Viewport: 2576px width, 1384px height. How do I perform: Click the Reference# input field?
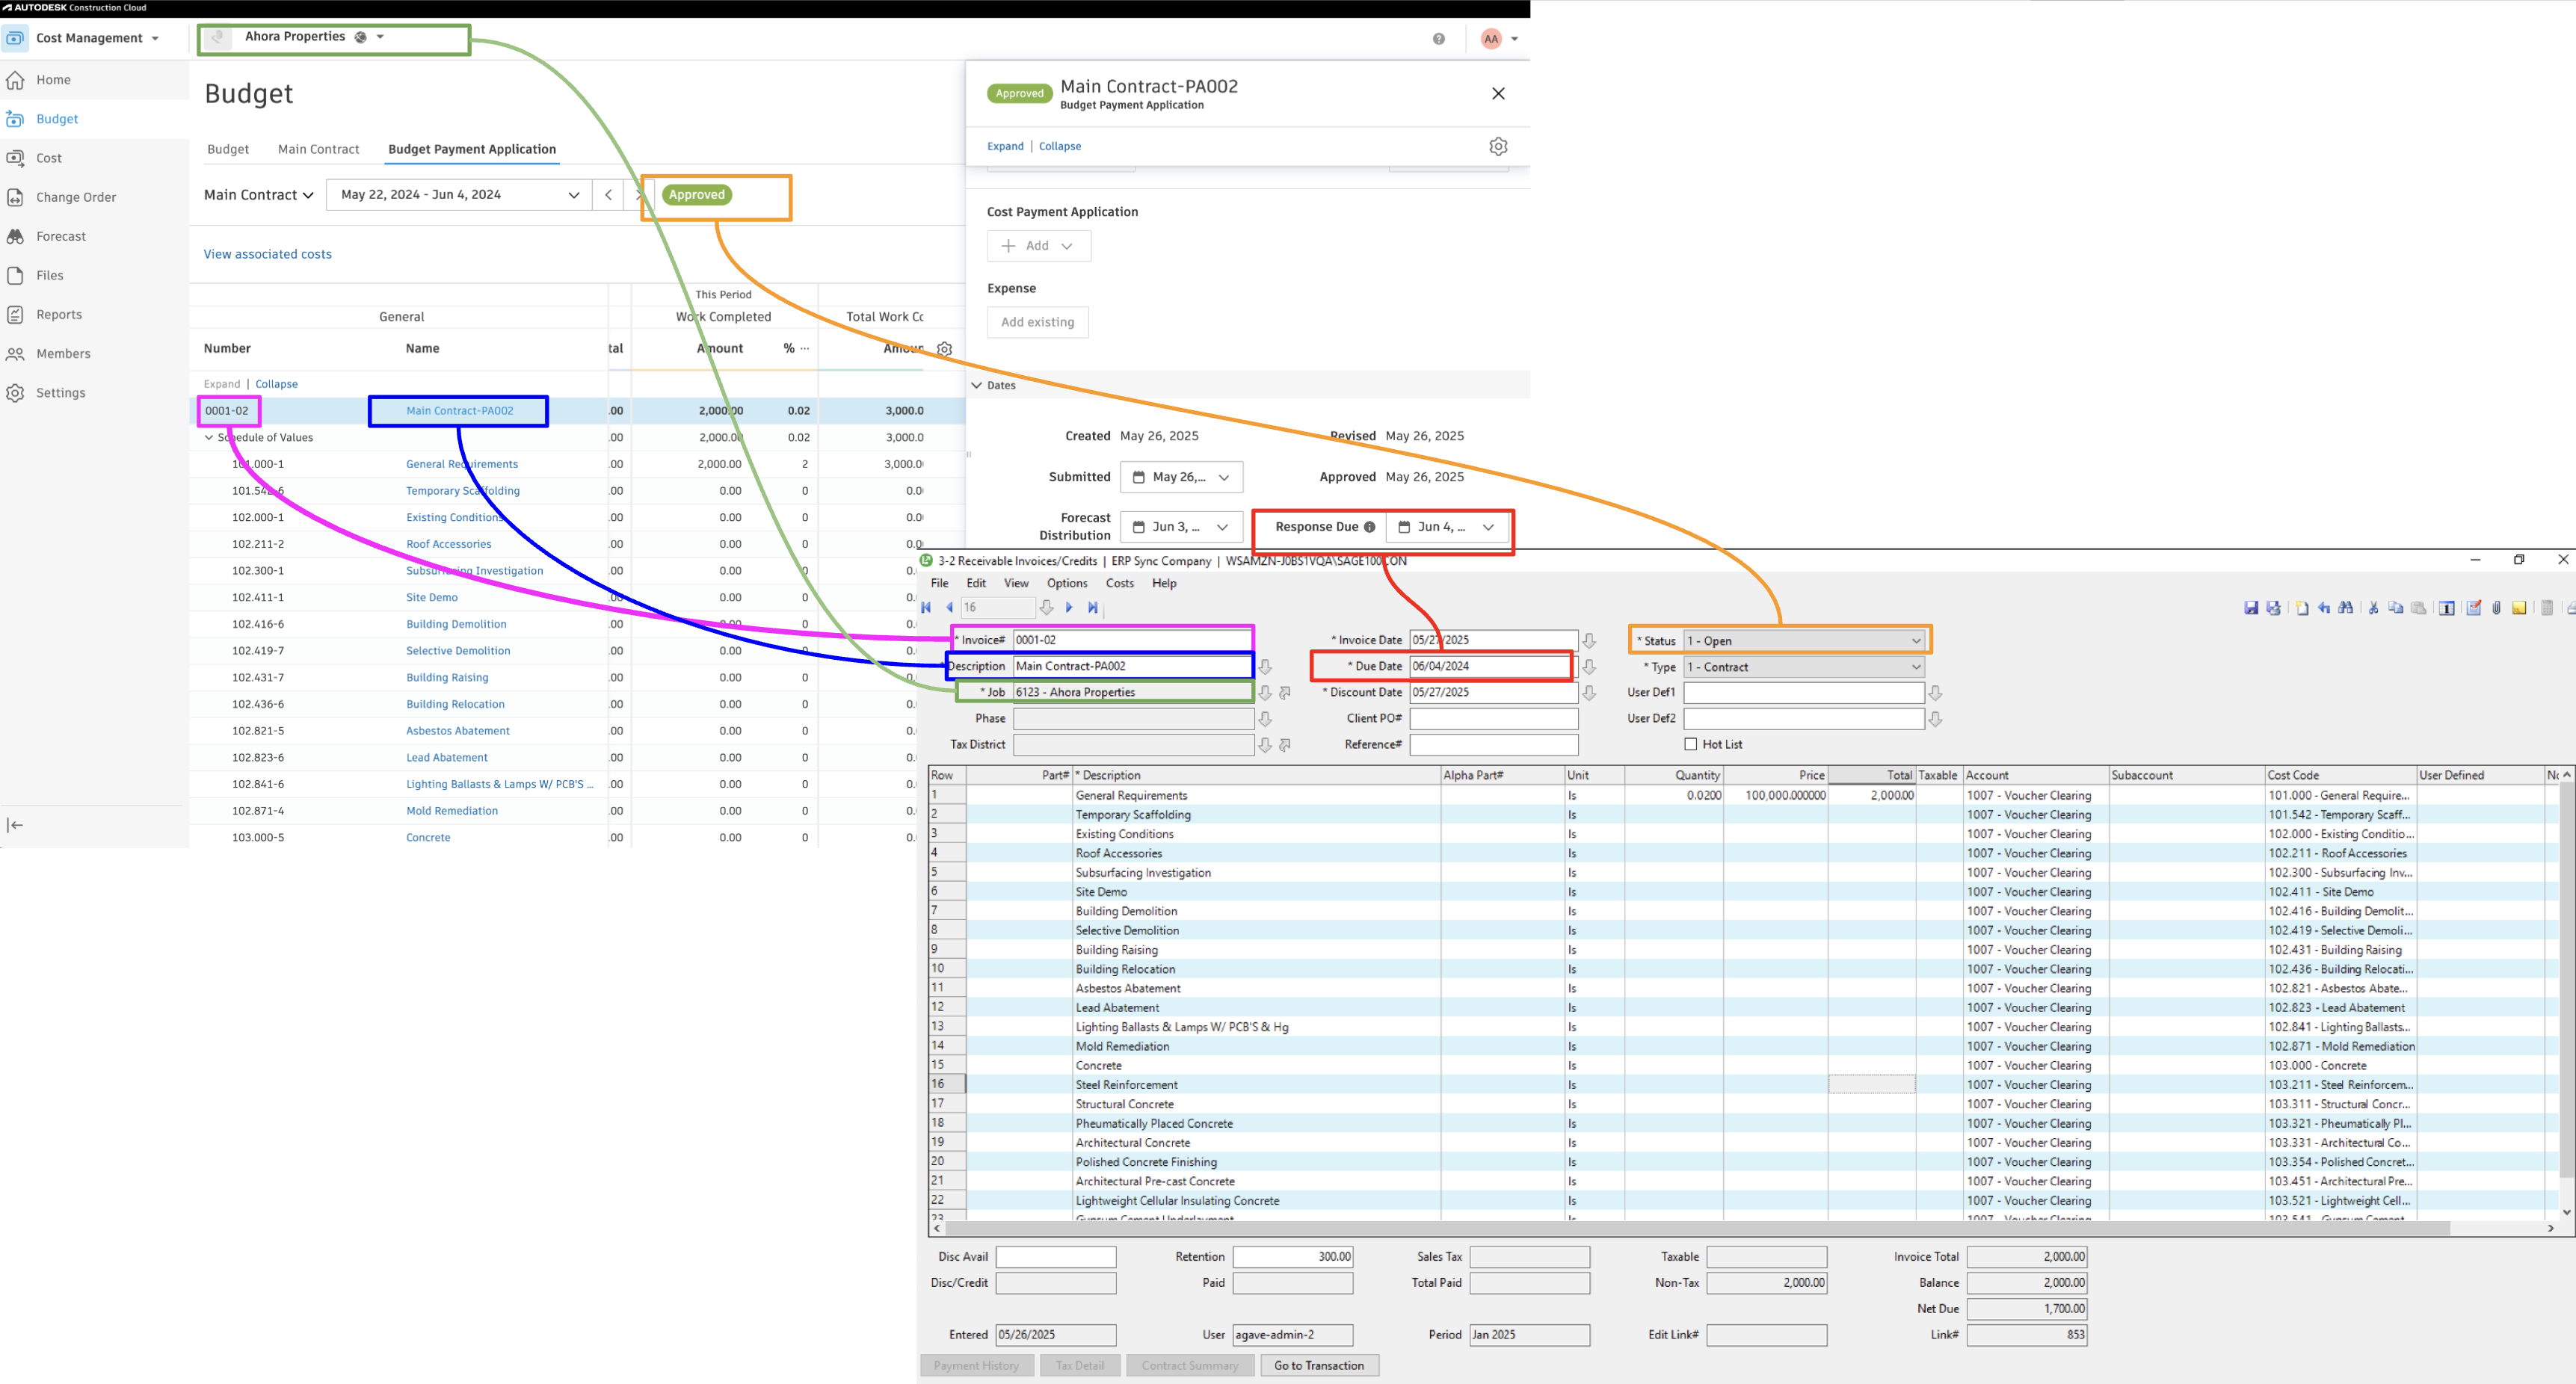point(1493,744)
